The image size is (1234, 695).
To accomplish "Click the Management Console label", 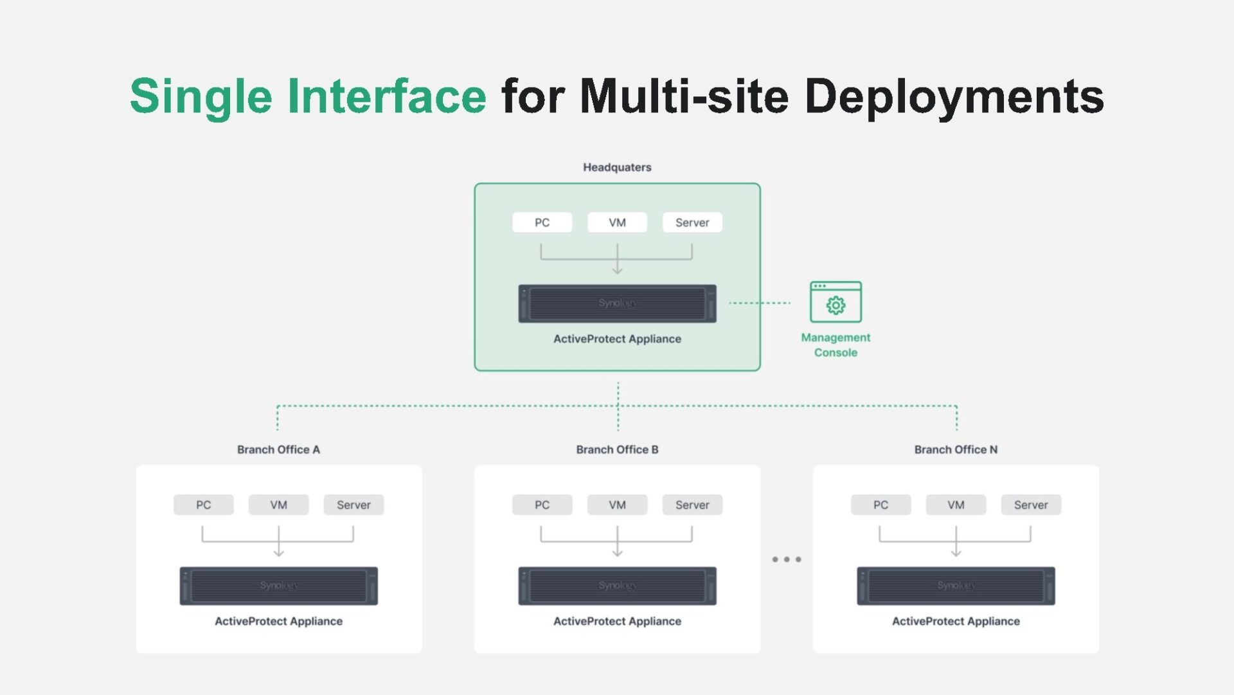I will [x=836, y=345].
